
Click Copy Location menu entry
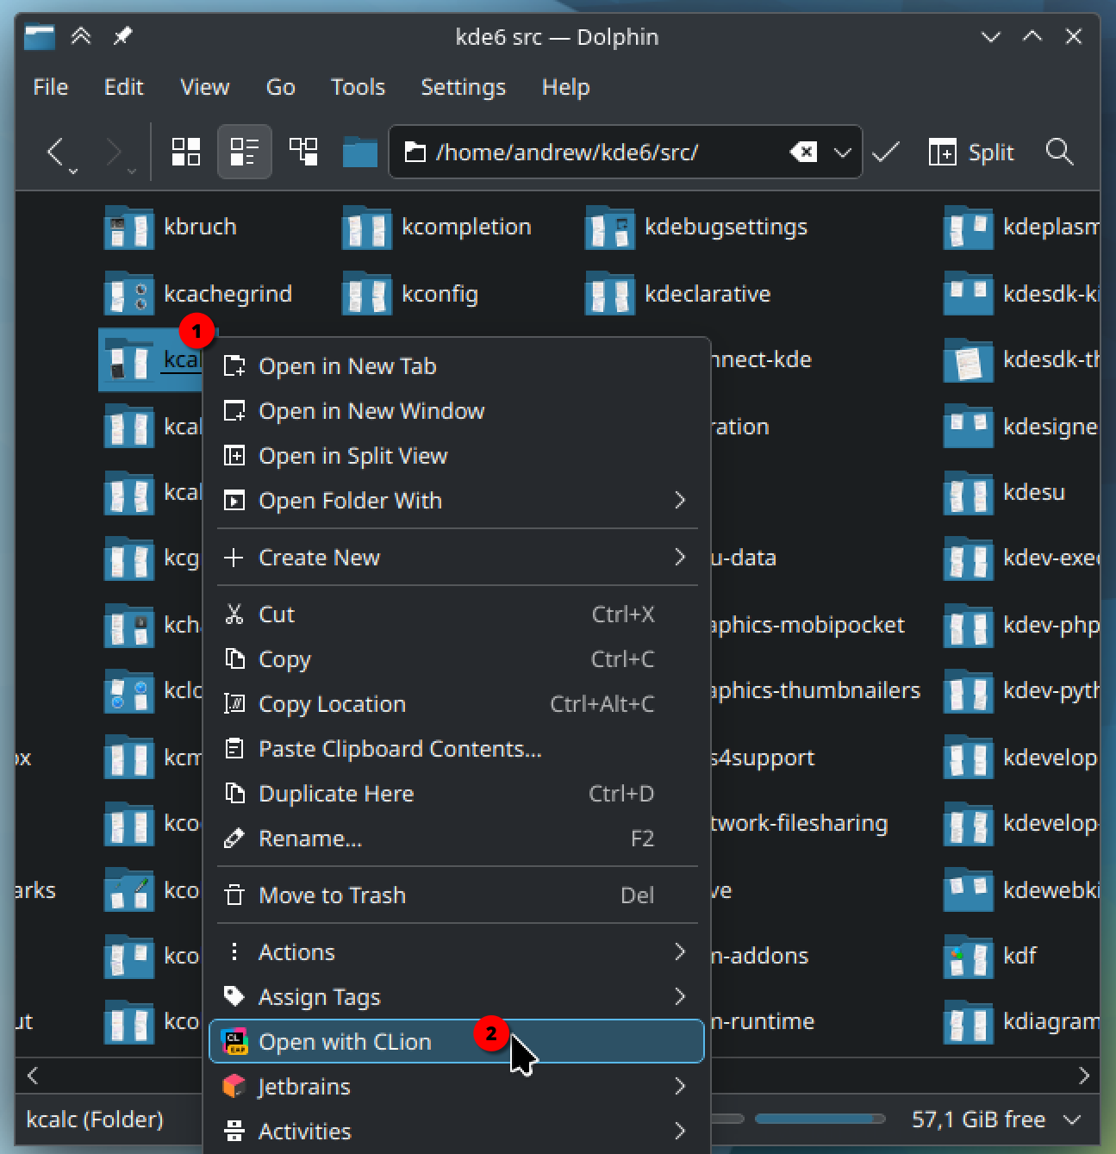pos(332,704)
